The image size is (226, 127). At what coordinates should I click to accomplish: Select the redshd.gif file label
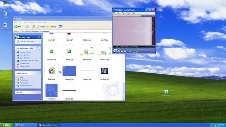(69, 40)
